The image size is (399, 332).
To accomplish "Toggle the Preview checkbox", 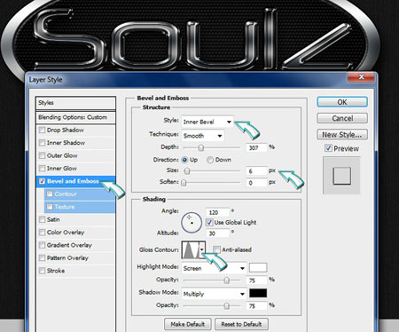I will tap(328, 148).
